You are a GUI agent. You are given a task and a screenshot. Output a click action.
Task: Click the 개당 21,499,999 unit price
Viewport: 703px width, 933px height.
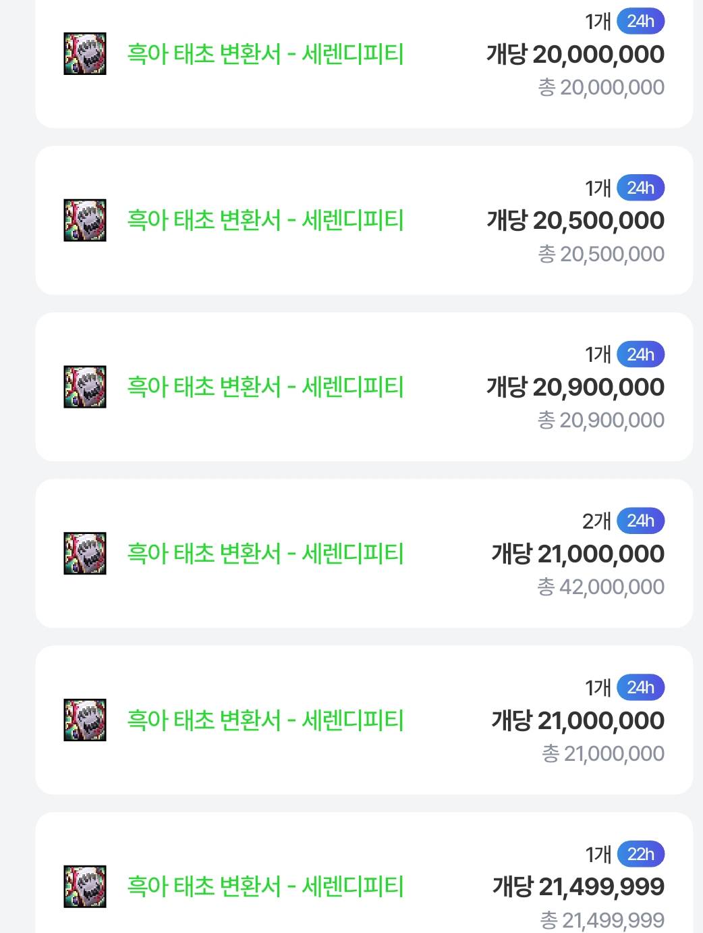click(x=578, y=886)
